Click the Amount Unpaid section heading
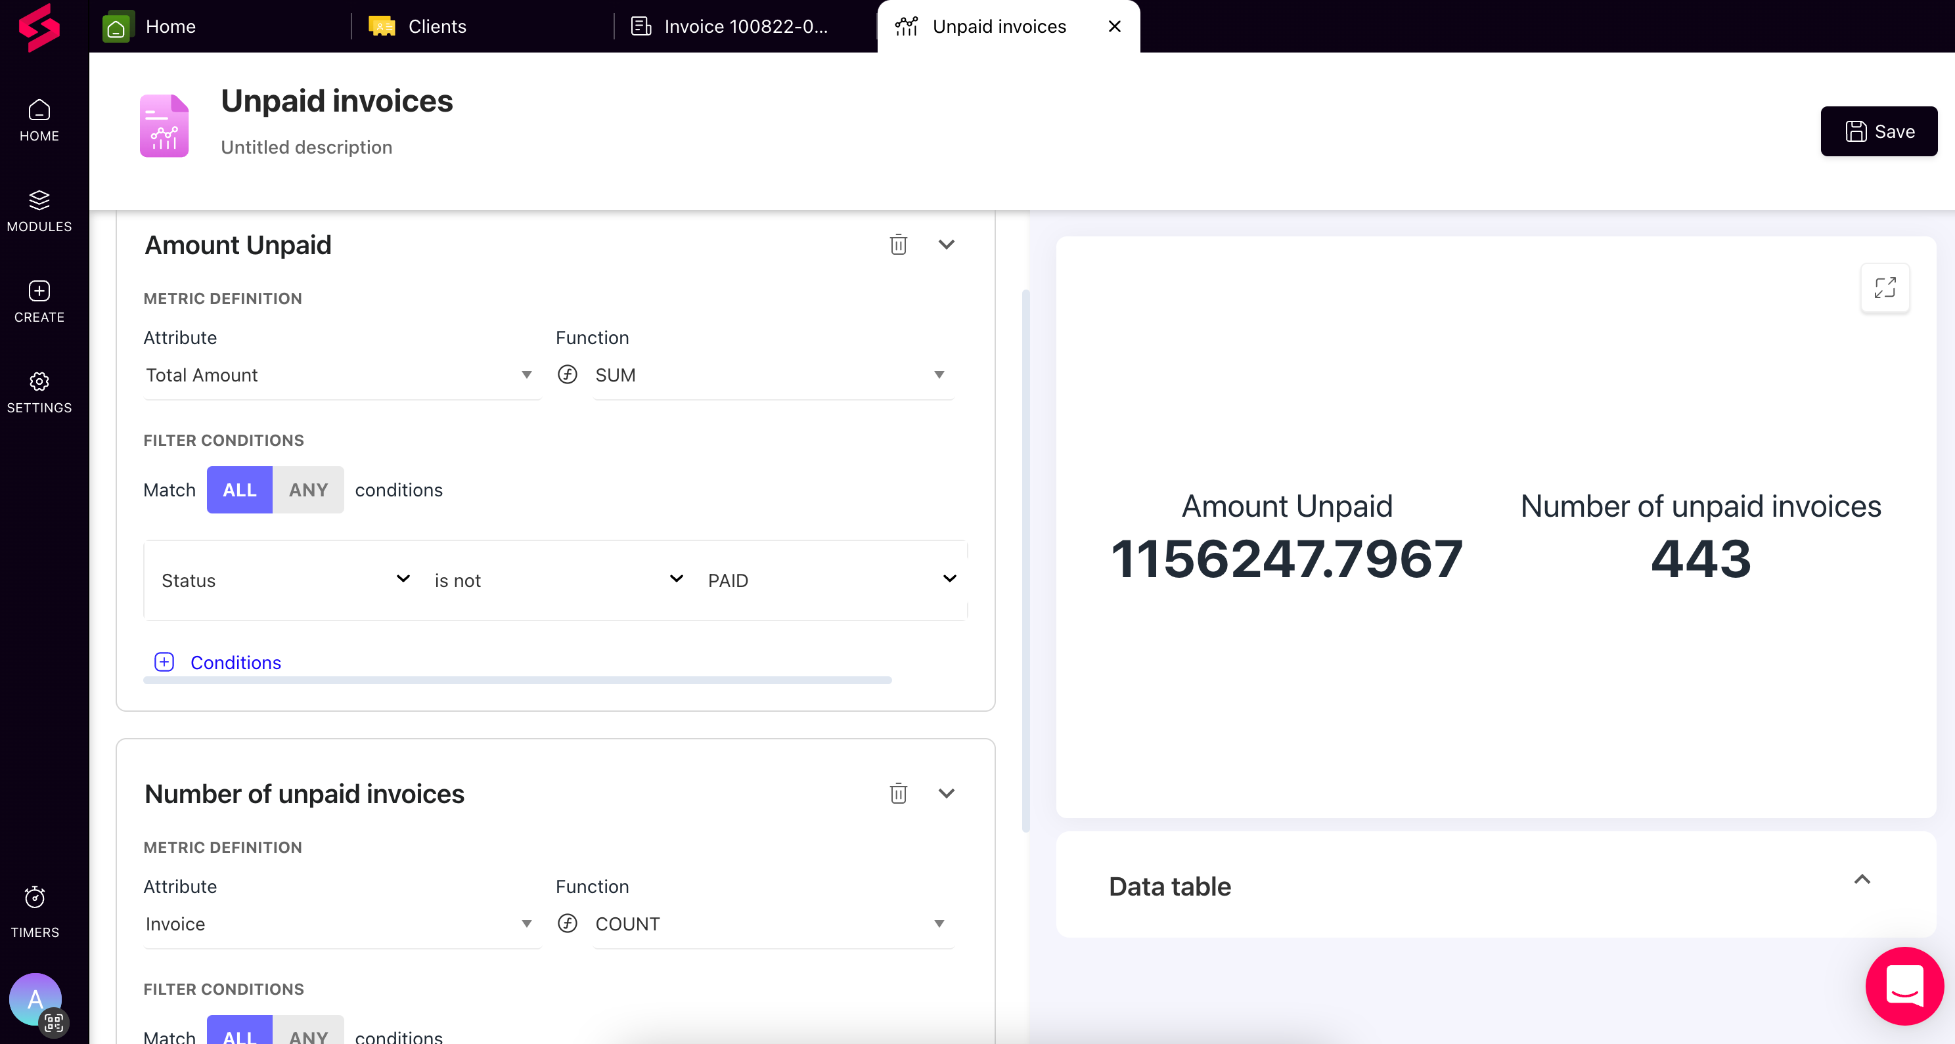The width and height of the screenshot is (1955, 1044). tap(238, 245)
